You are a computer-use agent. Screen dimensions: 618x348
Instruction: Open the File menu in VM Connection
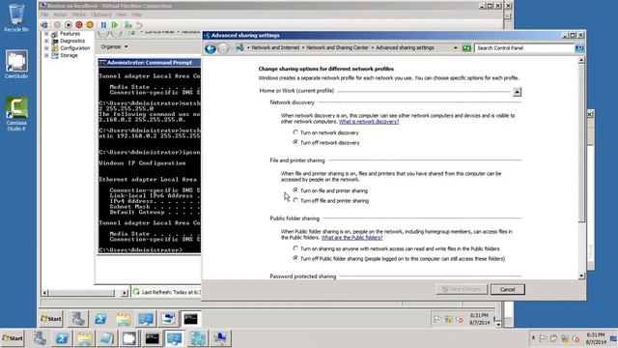coord(44,14)
